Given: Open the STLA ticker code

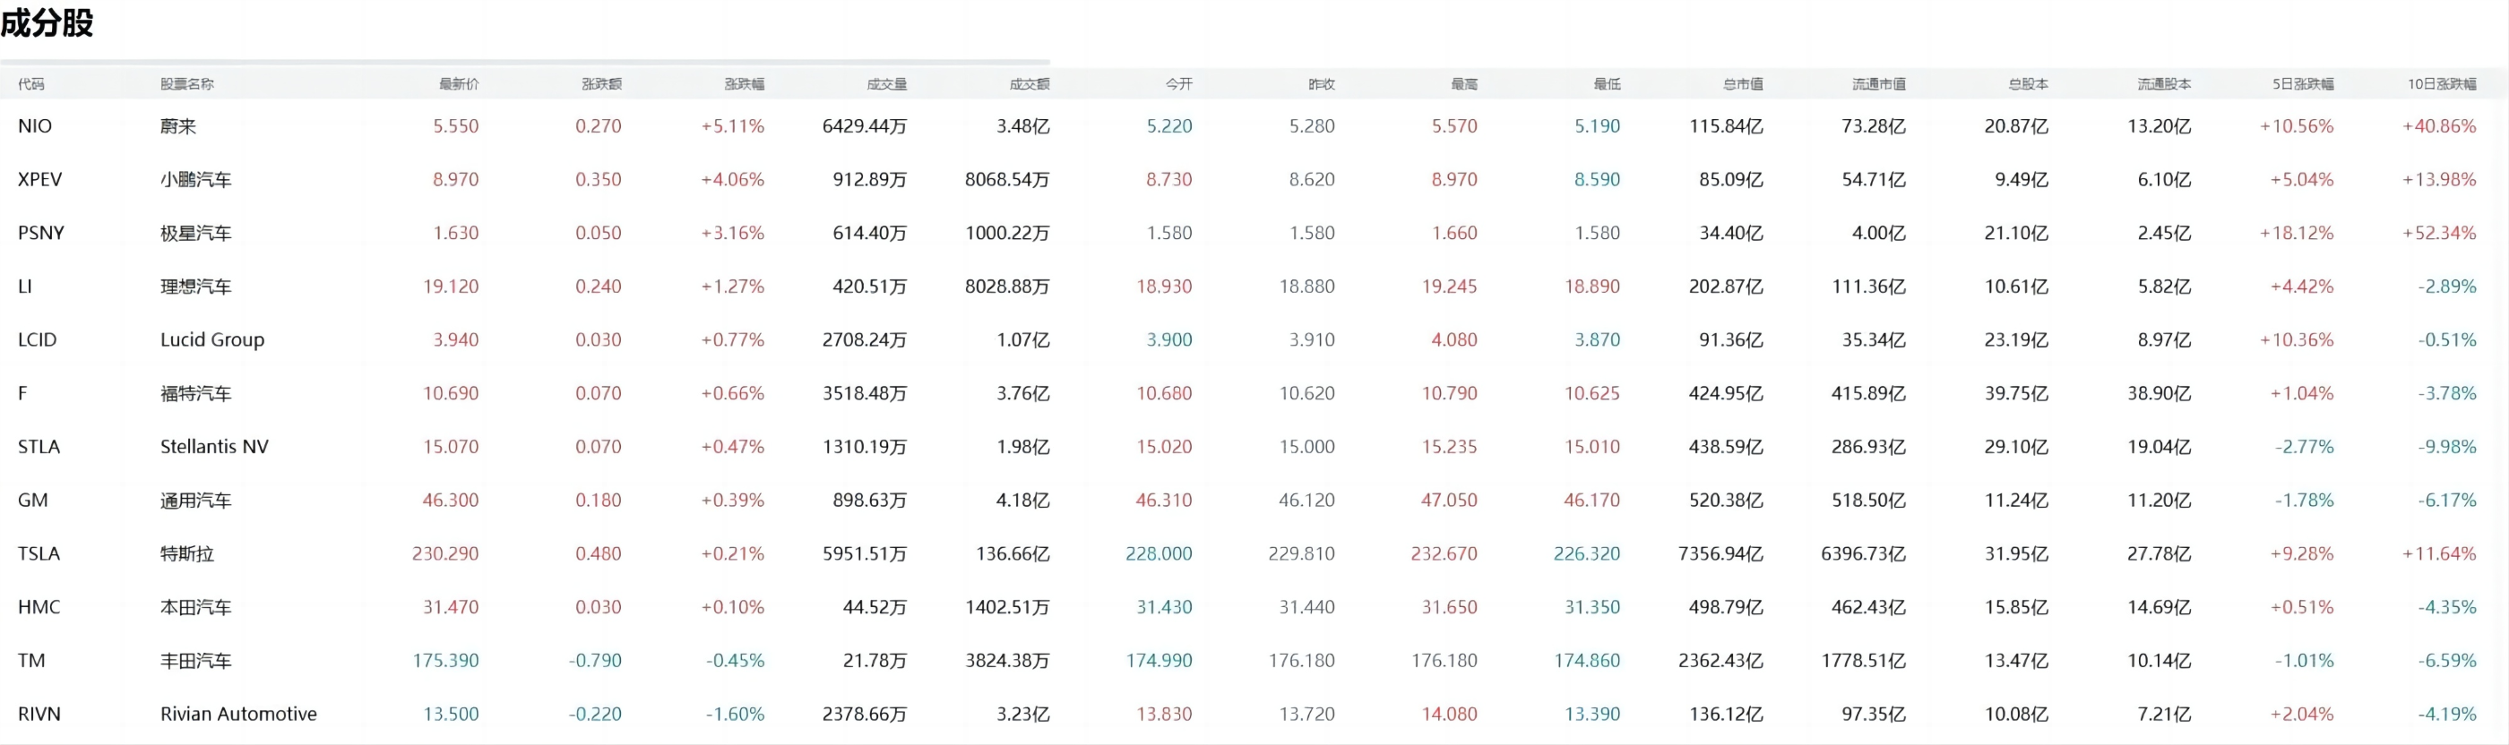Looking at the screenshot, I should pyautogui.click(x=39, y=447).
